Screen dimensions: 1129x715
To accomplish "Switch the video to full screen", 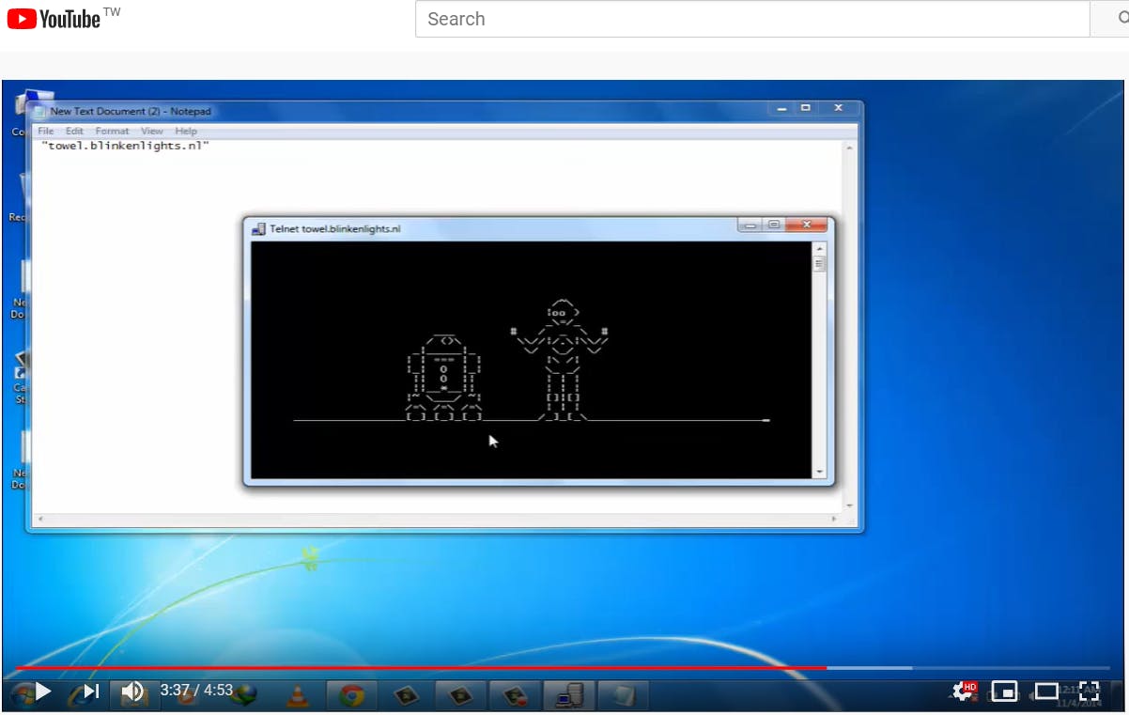I will pos(1089,692).
